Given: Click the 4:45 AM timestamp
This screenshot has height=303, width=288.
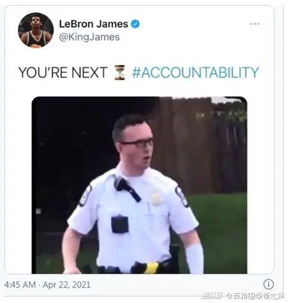Looking at the screenshot, I should [x=20, y=284].
